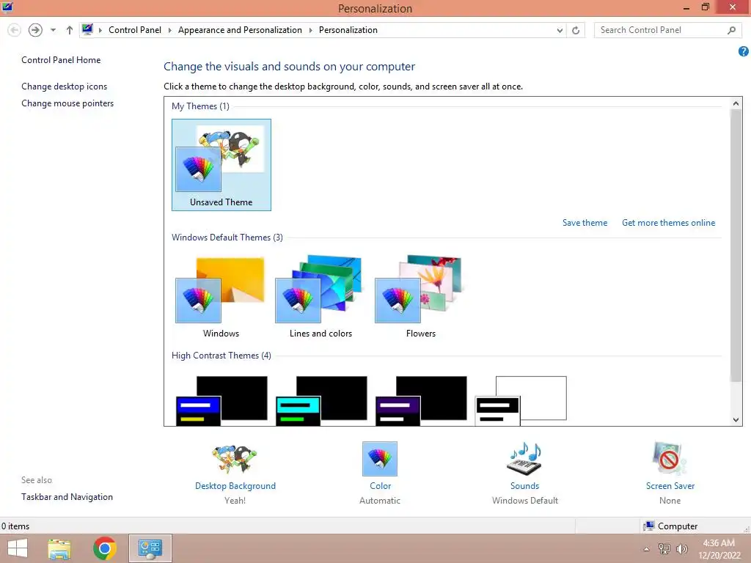Viewport: 751px width, 563px height.
Task: Show hidden tray icons arrow
Action: (646, 549)
